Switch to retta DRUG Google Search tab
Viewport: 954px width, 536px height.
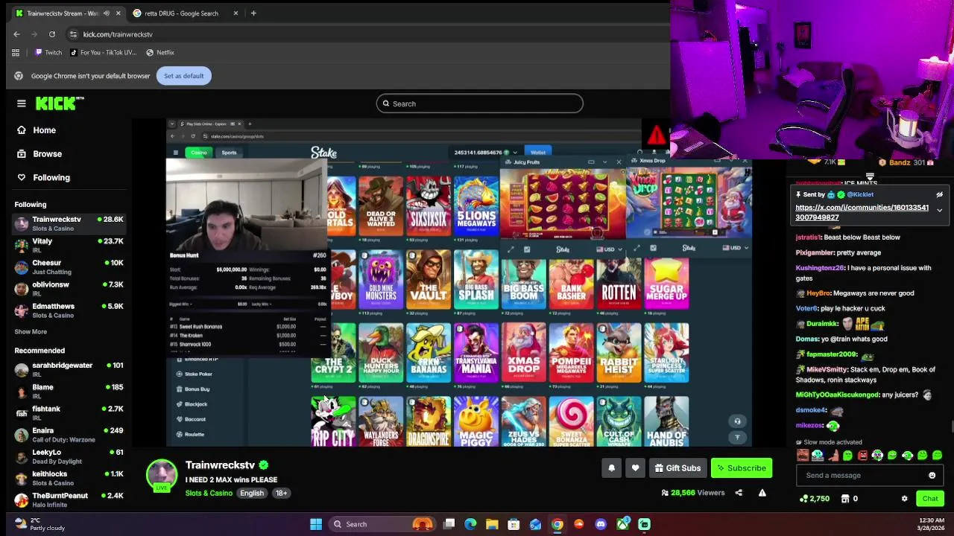tap(181, 13)
